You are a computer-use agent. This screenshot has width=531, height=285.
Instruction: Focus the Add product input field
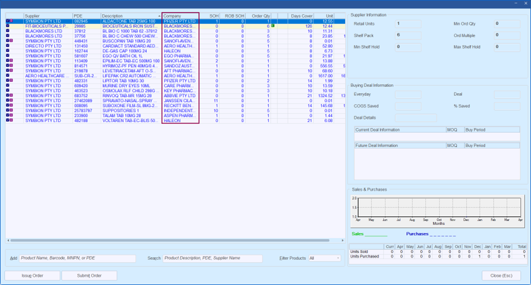click(77, 258)
